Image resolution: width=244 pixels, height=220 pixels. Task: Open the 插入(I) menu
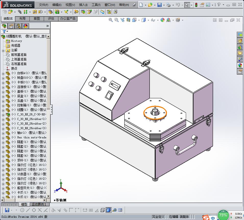point(83,5)
